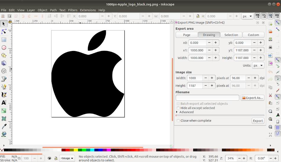Click the Open file folder icon
This screenshot has height=162, width=281.
[270, 32]
